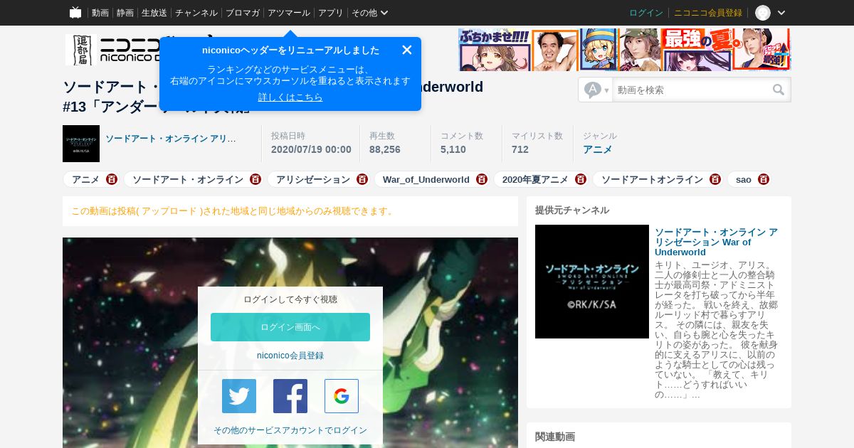
Task: Open dictionary icon beside War_of_Underworld tag
Action: coord(482,179)
